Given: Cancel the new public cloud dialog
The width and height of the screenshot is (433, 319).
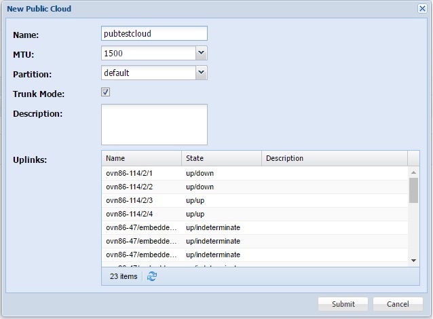Looking at the screenshot, I should [x=398, y=304].
